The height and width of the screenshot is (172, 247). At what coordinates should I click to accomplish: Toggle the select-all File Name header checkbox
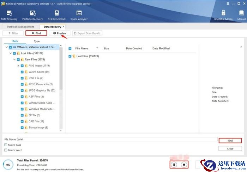point(70,49)
